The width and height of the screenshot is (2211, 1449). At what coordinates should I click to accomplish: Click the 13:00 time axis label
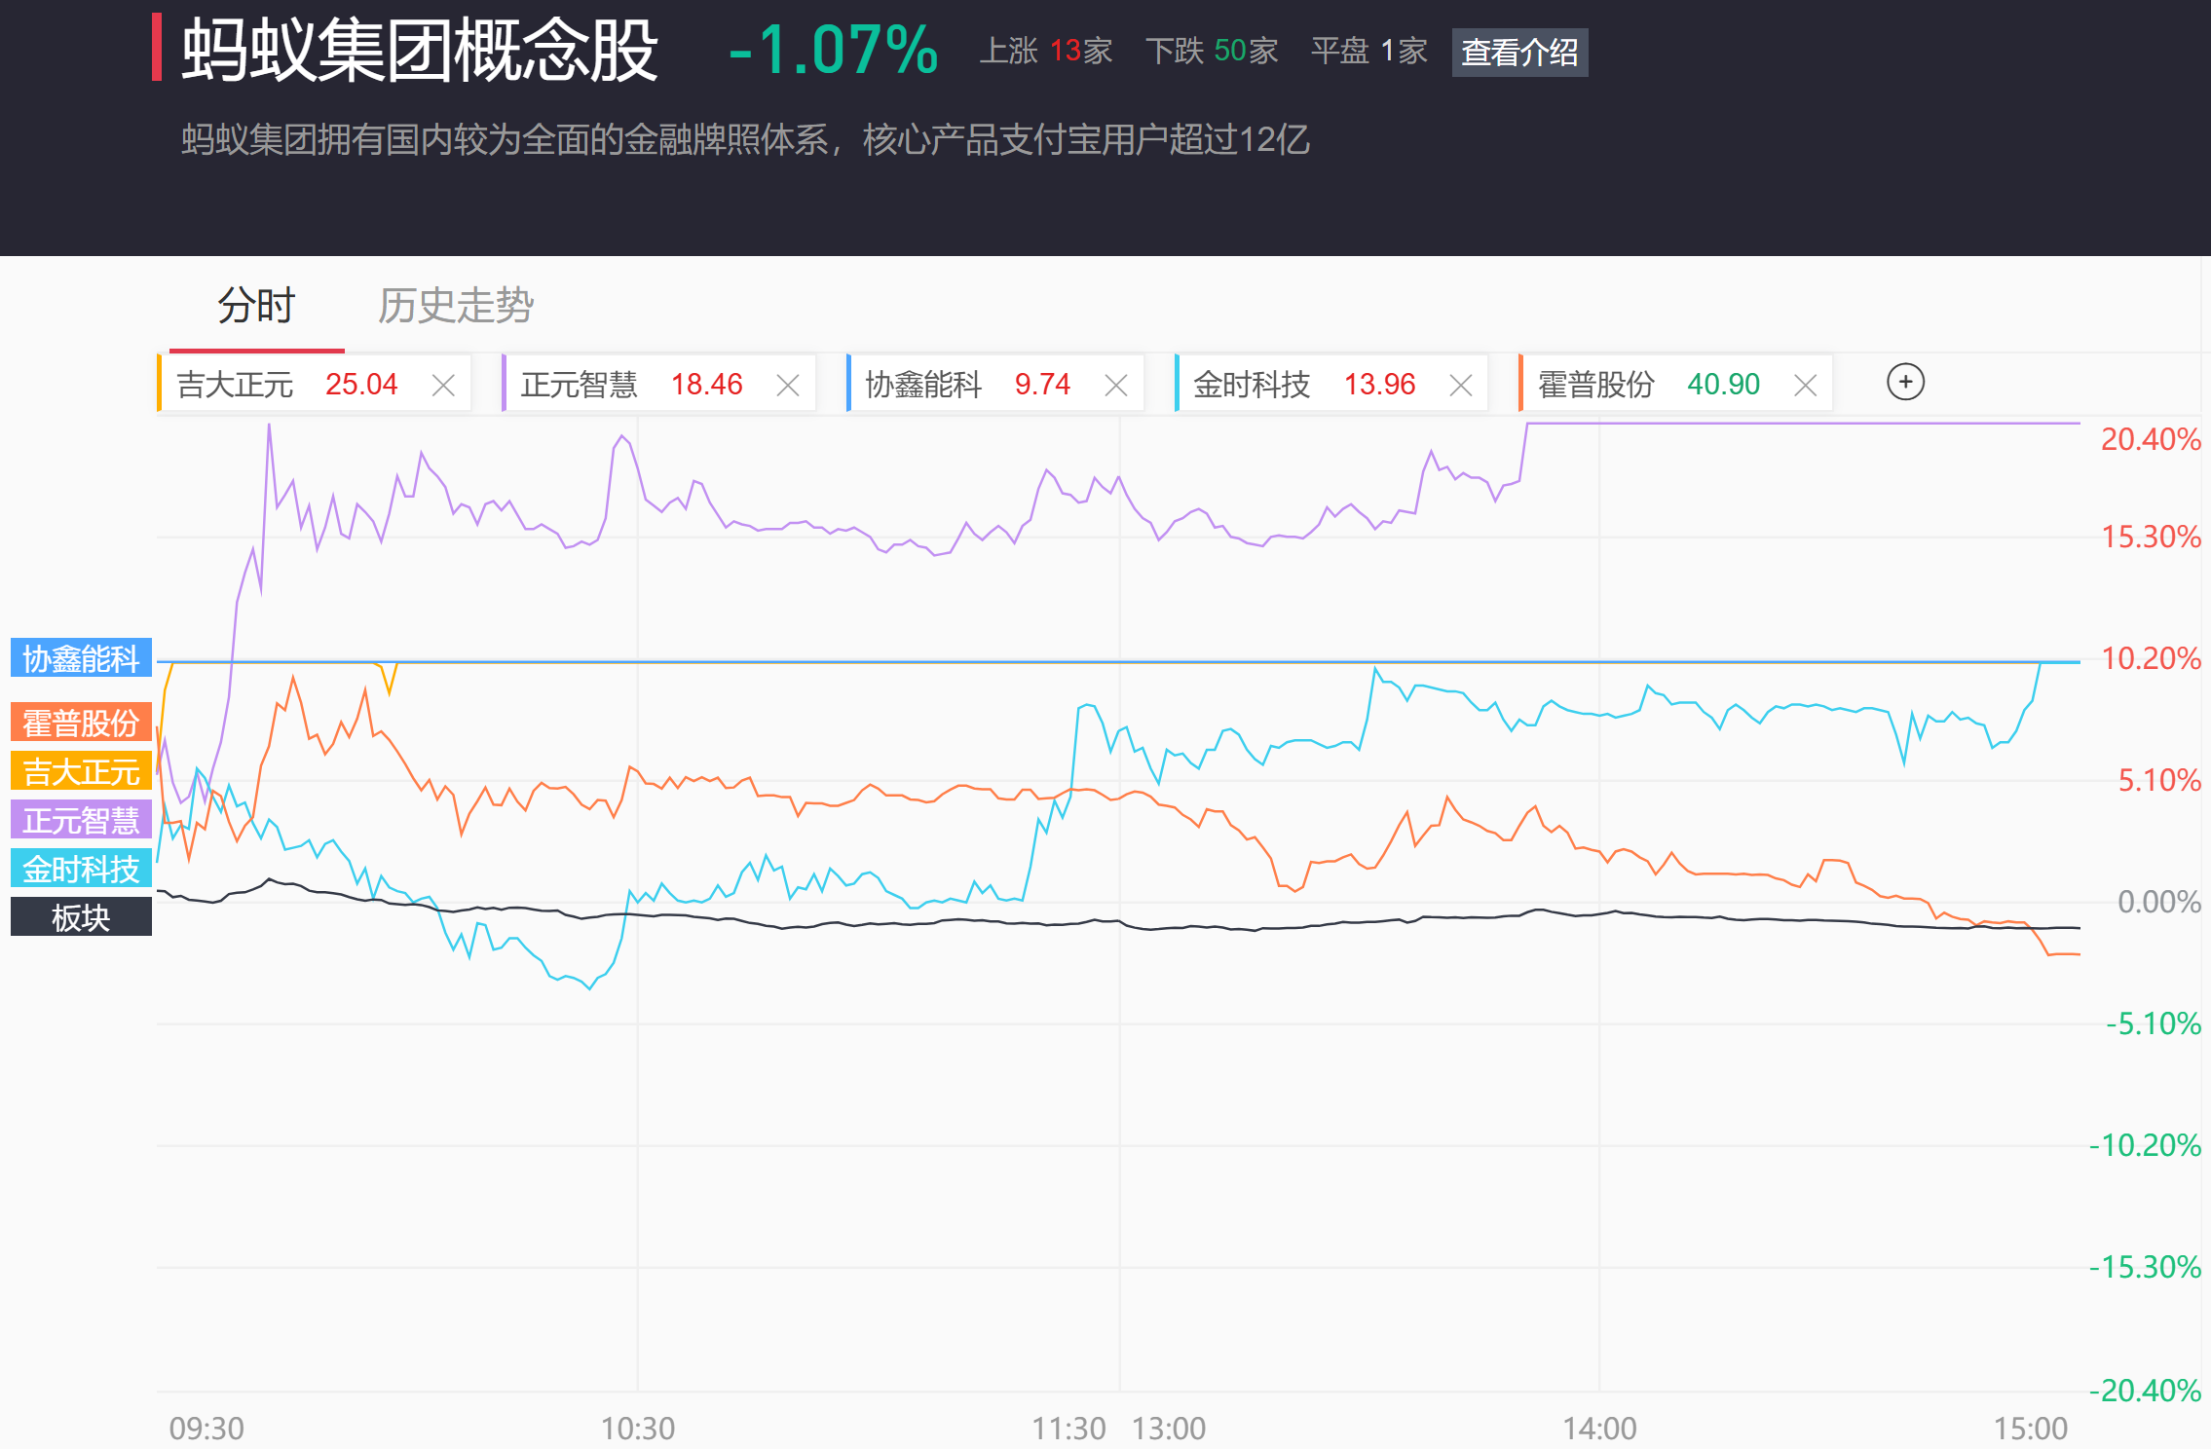(1168, 1429)
